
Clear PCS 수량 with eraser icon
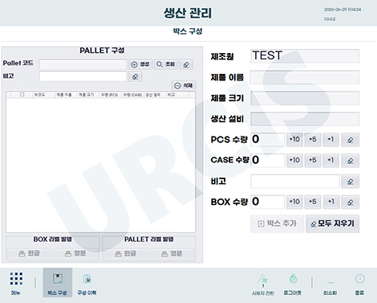[x=351, y=140]
